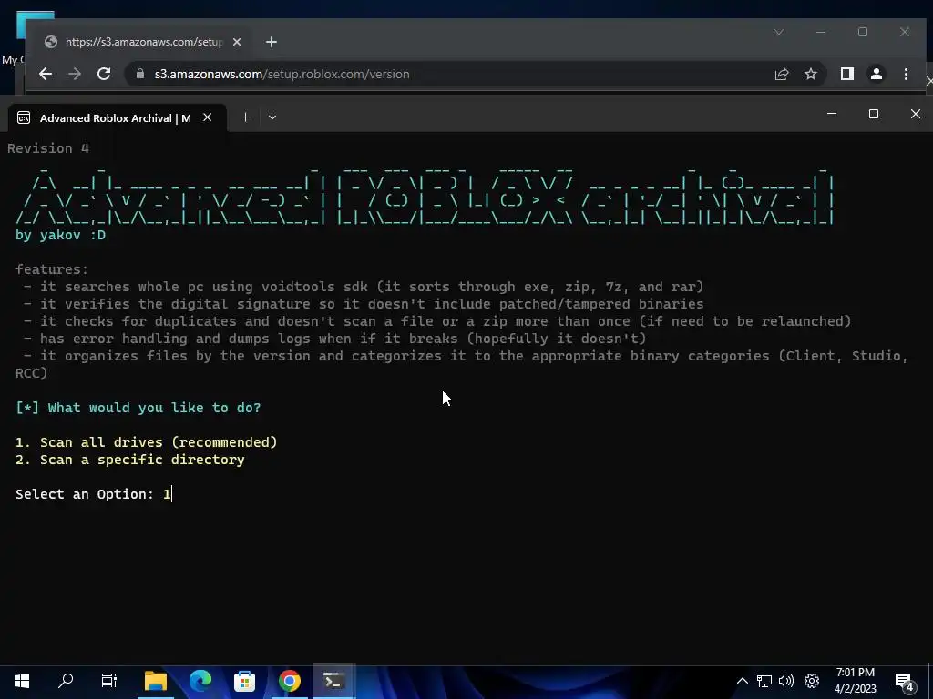
Task: Click the Chrome address bar URL
Action: click(x=282, y=75)
